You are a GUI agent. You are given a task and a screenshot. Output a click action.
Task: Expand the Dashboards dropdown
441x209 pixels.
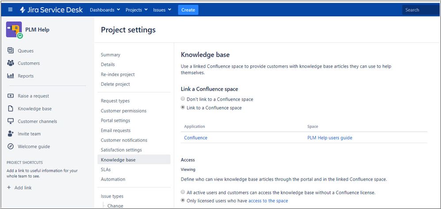(105, 10)
